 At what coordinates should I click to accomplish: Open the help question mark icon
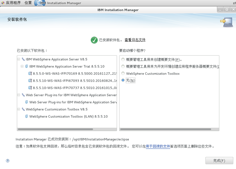[8, 161]
